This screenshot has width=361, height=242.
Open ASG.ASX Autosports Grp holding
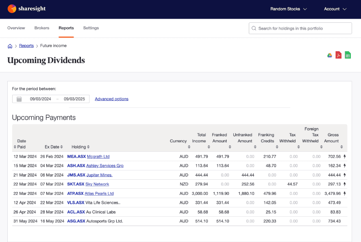(x=95, y=221)
